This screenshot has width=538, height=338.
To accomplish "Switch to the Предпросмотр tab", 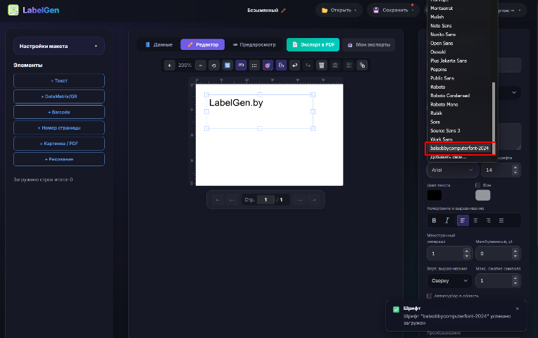I will click(x=254, y=44).
